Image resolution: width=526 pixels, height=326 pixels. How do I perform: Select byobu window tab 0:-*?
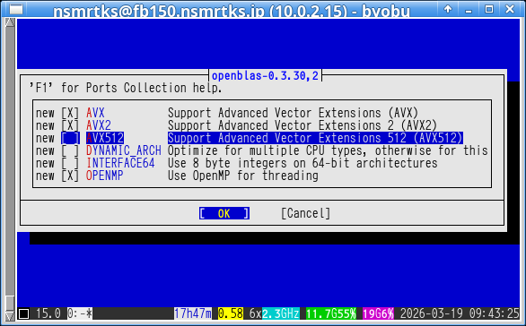(80, 313)
